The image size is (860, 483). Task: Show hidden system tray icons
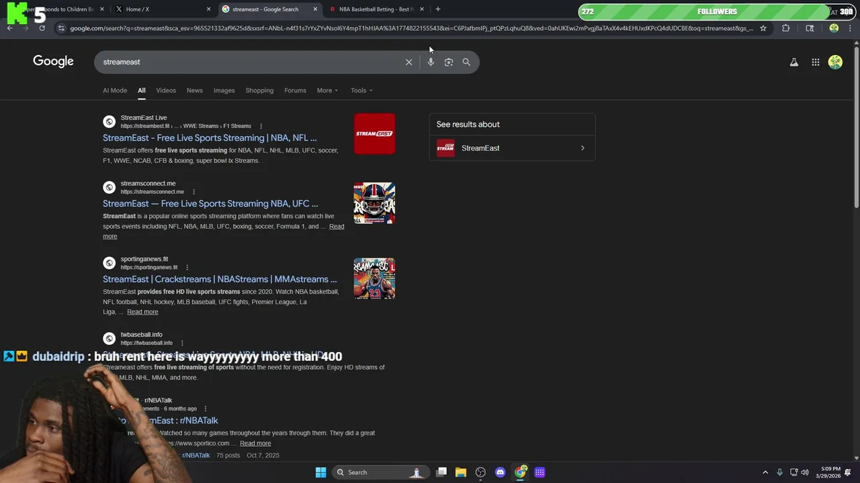click(x=765, y=472)
